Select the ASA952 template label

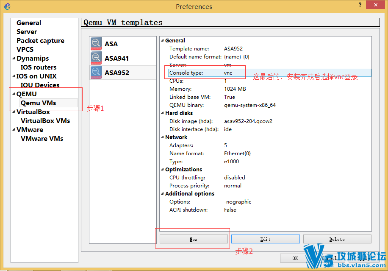coord(117,73)
